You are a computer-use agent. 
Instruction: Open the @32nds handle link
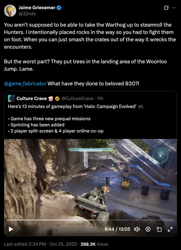[27, 14]
